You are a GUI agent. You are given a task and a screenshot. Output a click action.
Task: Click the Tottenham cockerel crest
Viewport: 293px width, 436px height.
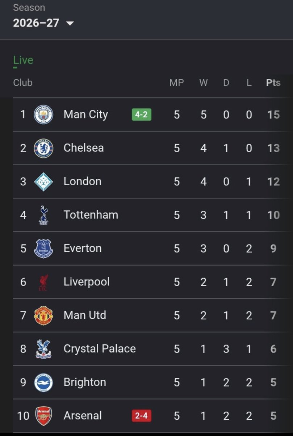point(43,215)
